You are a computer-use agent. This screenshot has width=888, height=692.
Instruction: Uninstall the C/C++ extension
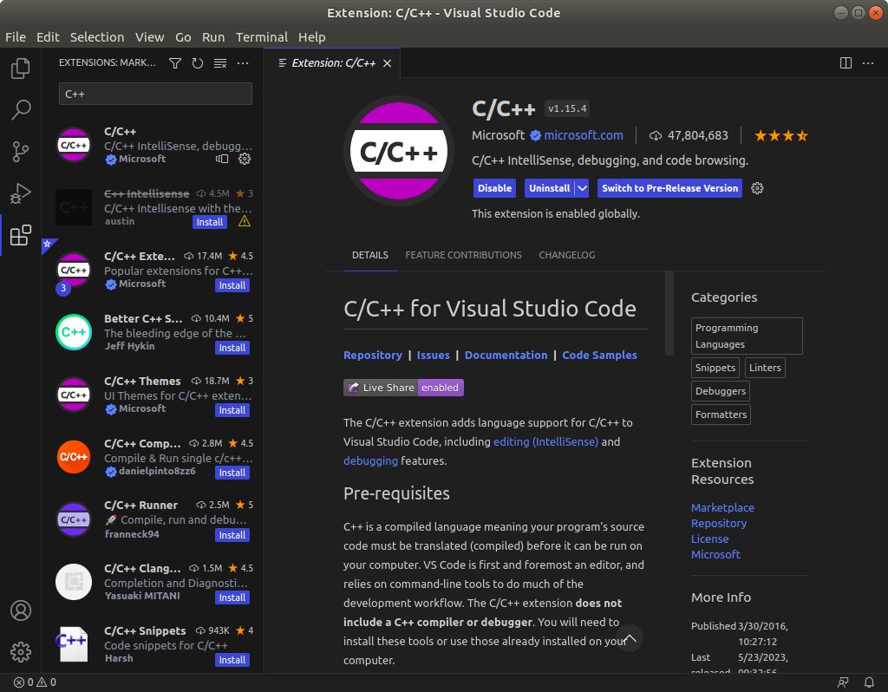point(549,188)
